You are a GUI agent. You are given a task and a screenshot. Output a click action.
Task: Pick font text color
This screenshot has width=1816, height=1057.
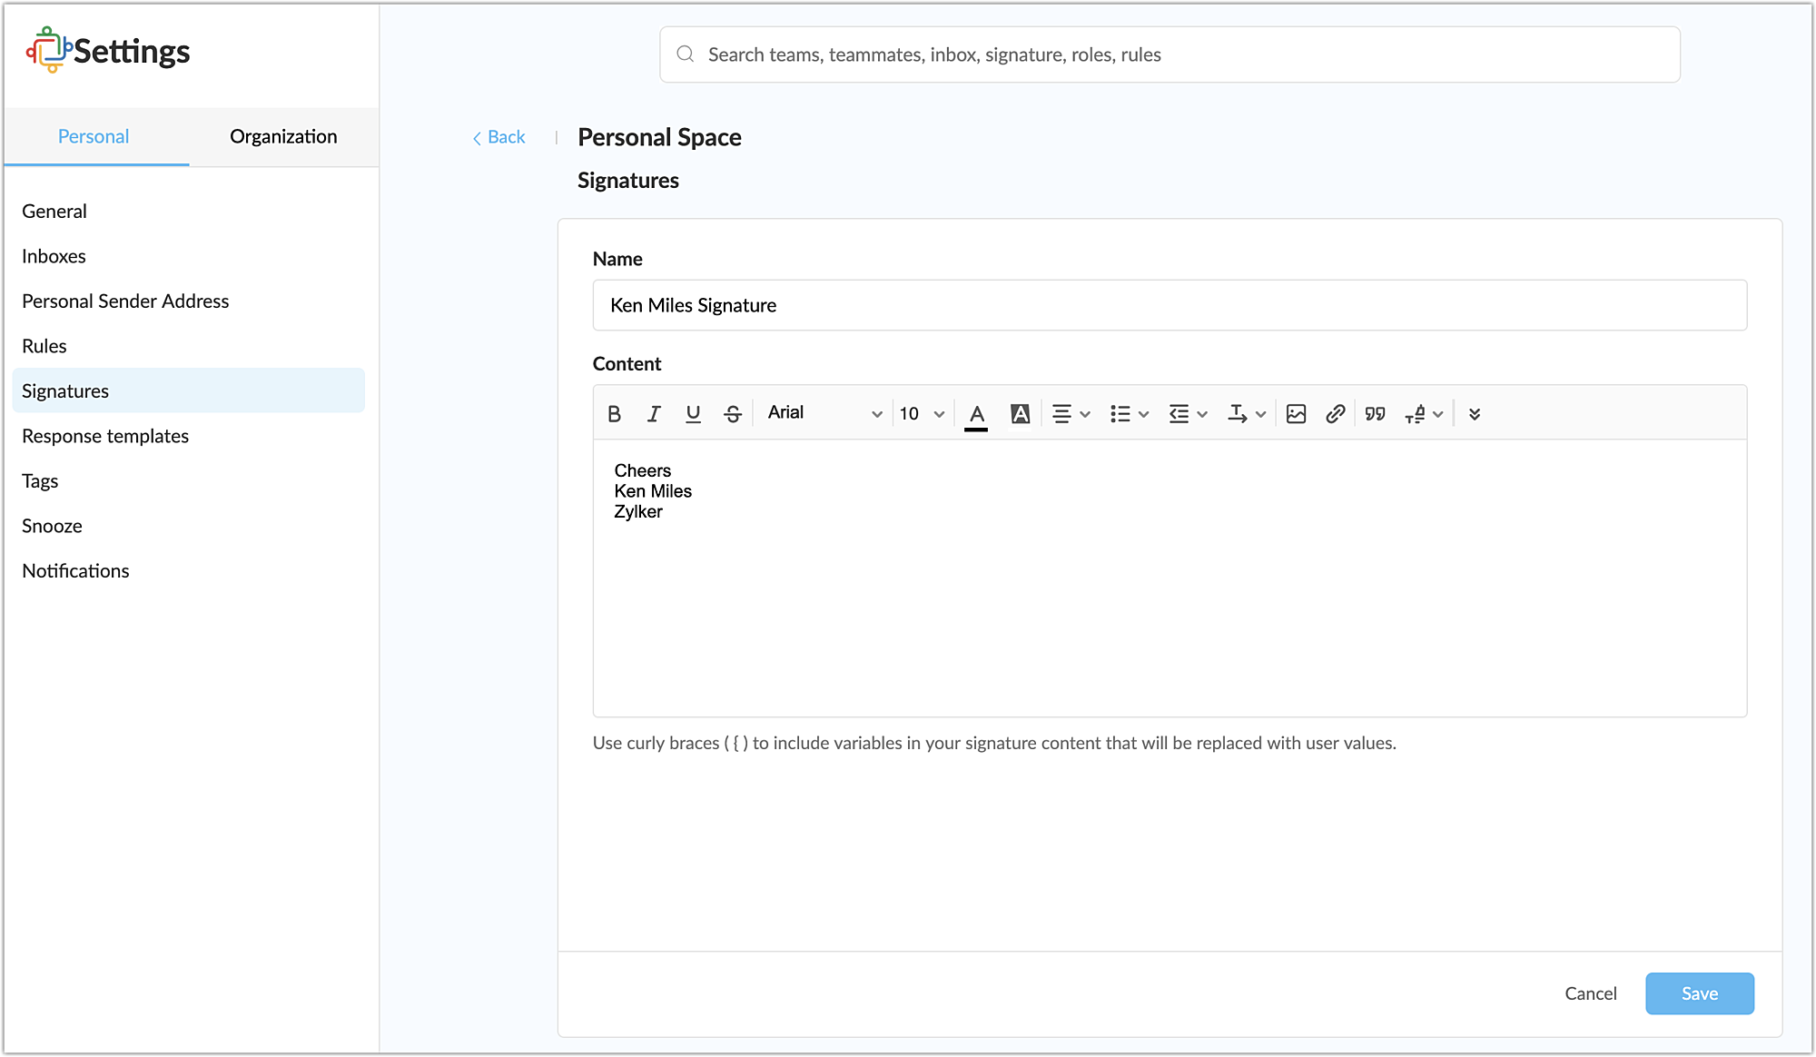[x=976, y=414]
